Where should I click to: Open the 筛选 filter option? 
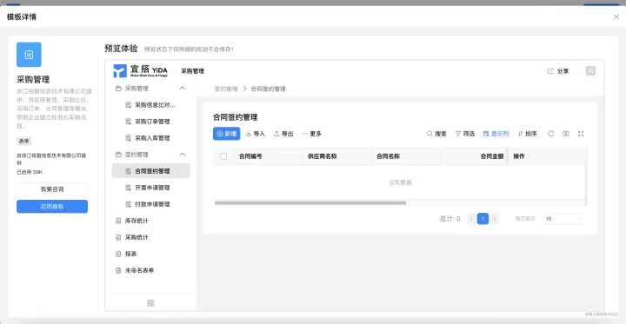(x=465, y=134)
